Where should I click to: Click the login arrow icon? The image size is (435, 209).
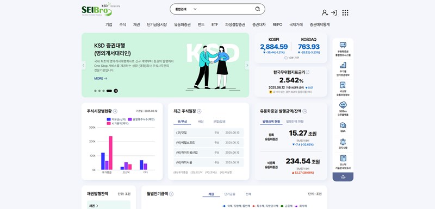point(334,12)
